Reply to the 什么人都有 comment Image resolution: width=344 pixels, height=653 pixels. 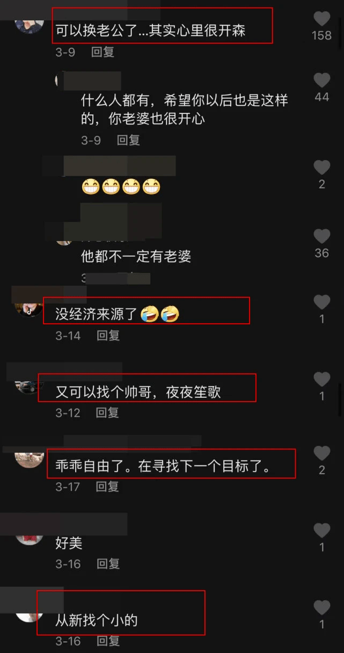click(128, 140)
